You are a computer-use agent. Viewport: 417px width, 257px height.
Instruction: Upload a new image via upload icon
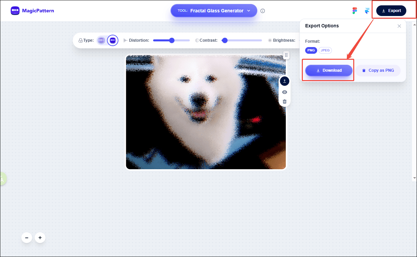pyautogui.click(x=284, y=81)
